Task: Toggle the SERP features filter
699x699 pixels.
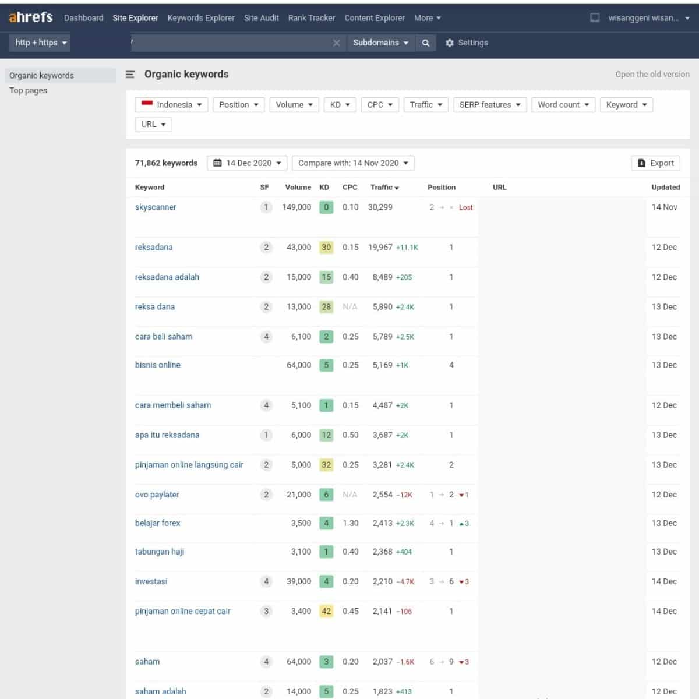Action: point(489,104)
